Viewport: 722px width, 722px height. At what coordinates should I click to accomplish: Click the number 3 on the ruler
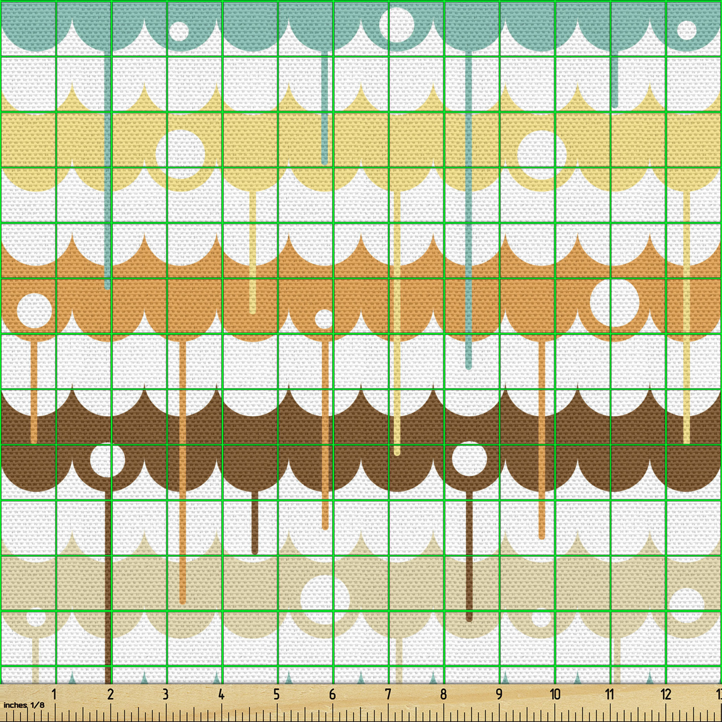(x=166, y=694)
